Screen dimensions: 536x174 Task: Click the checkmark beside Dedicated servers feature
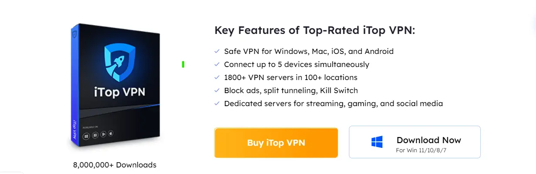click(x=217, y=104)
